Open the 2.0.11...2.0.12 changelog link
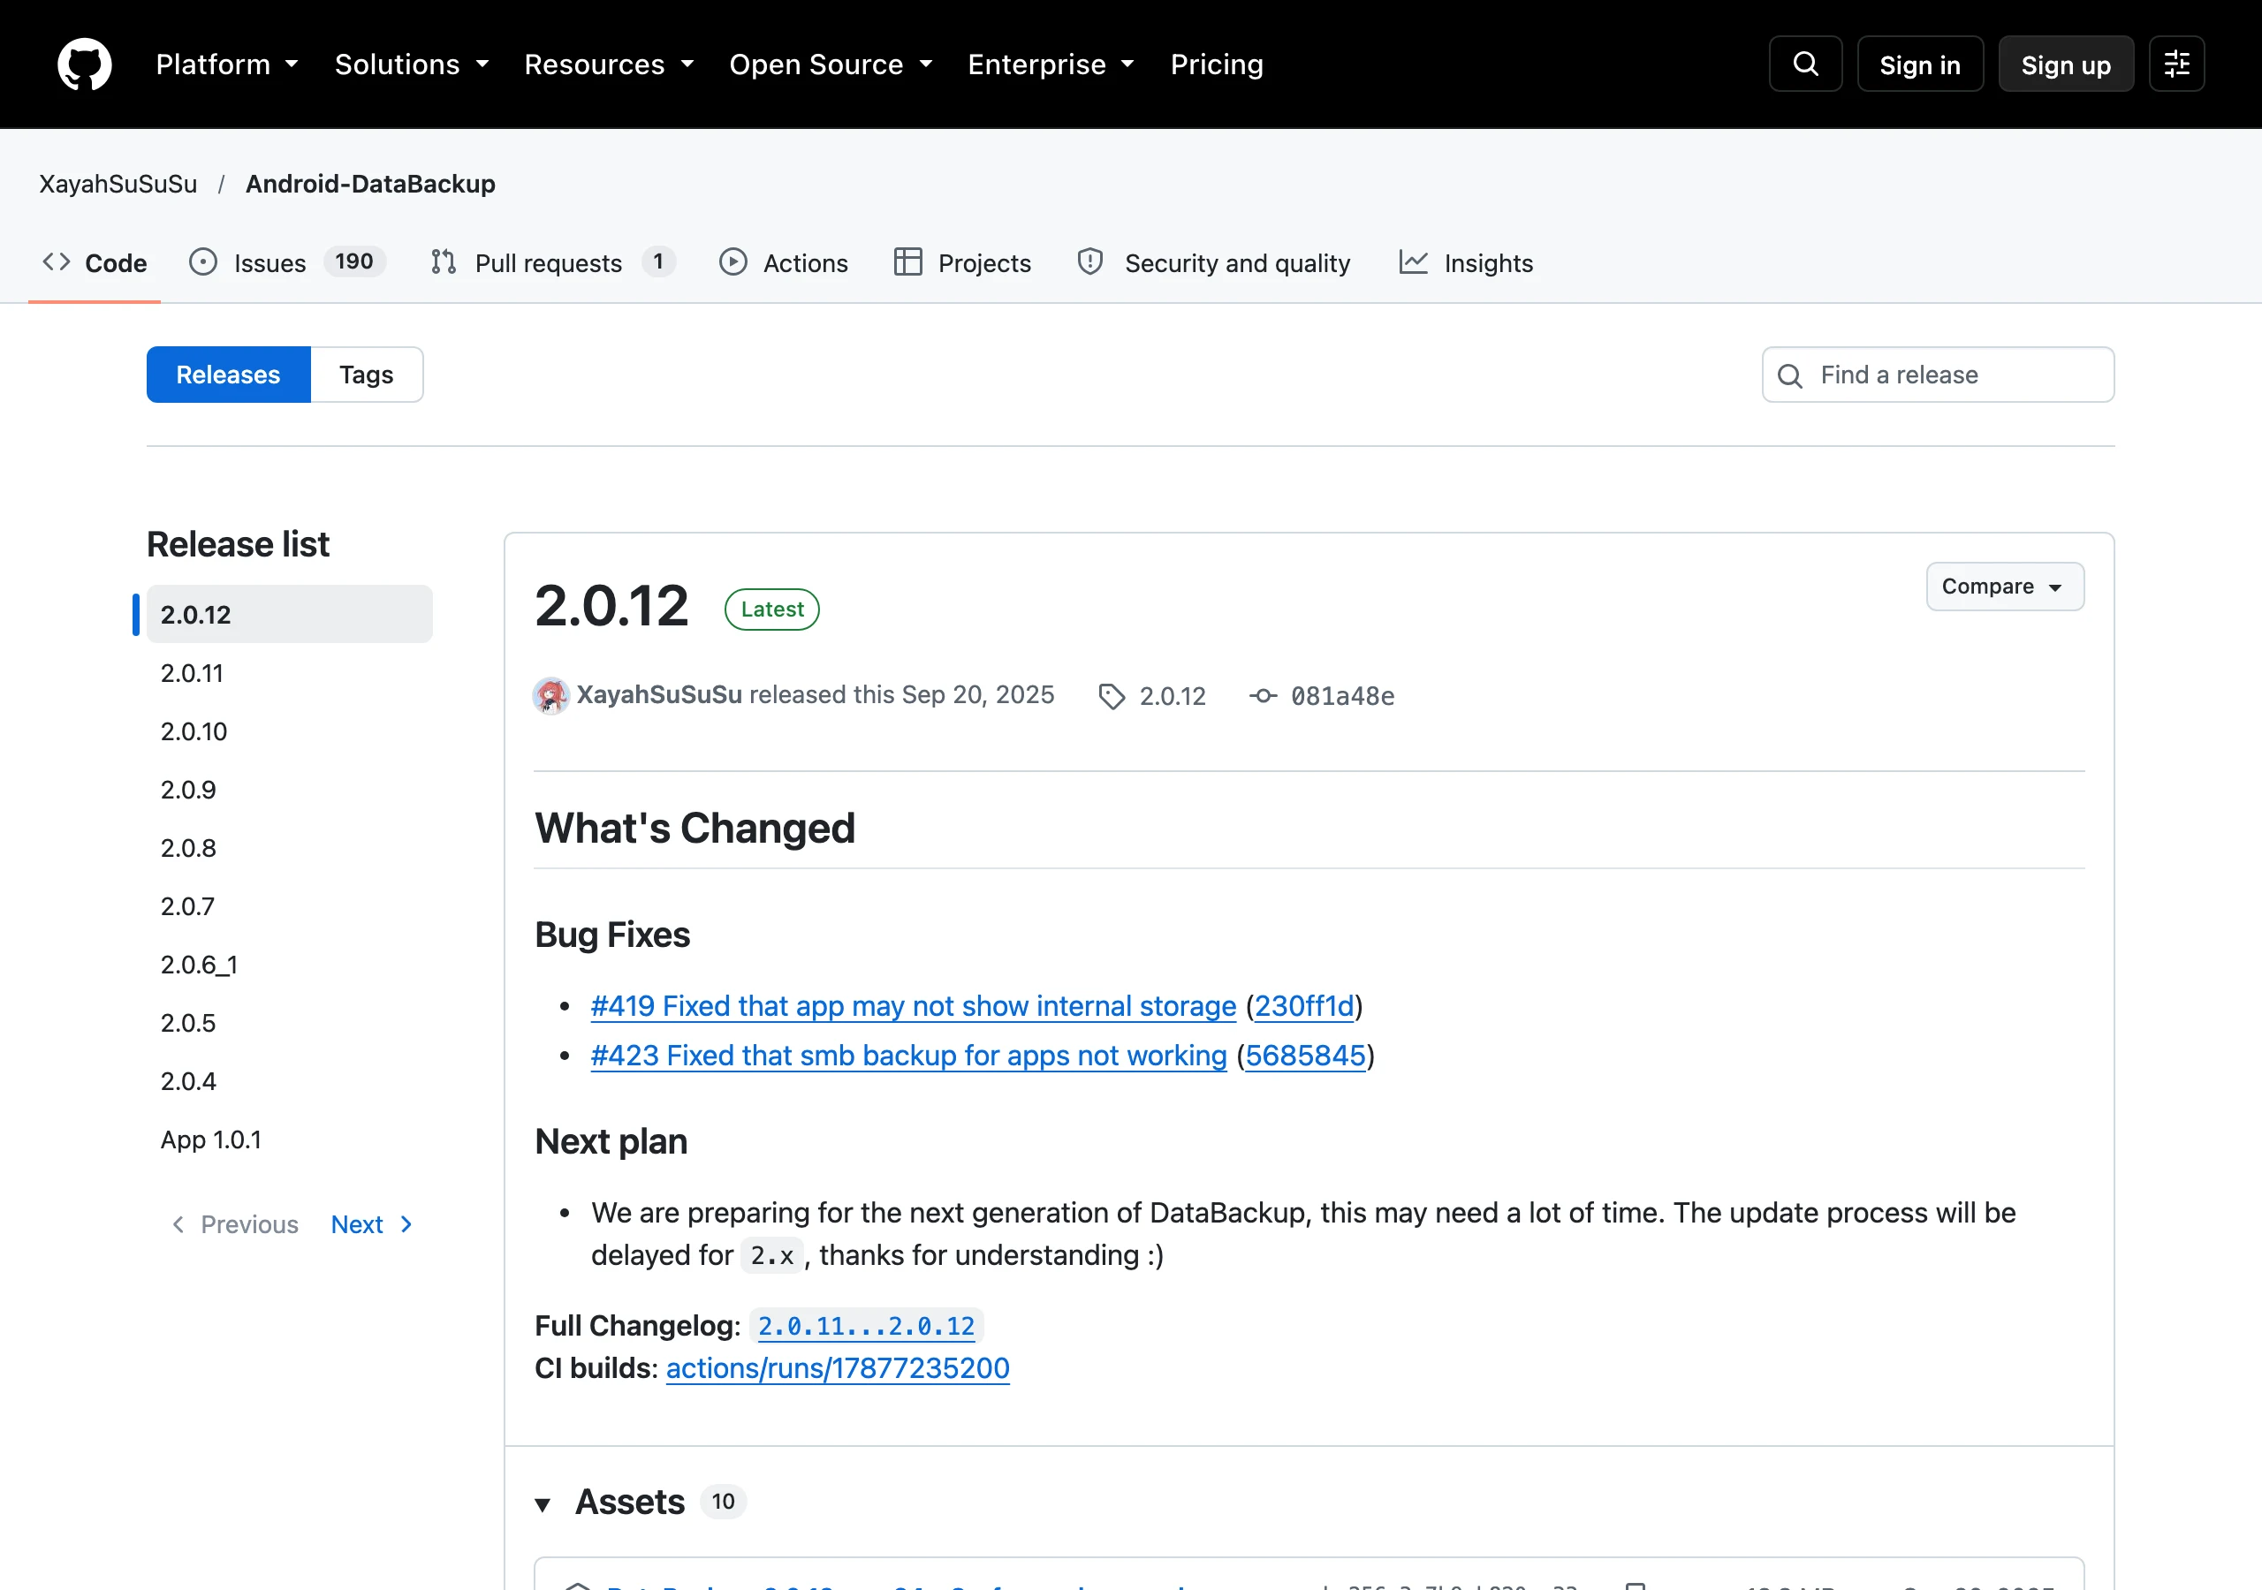Viewport: 2262px width, 1590px height. click(866, 1326)
